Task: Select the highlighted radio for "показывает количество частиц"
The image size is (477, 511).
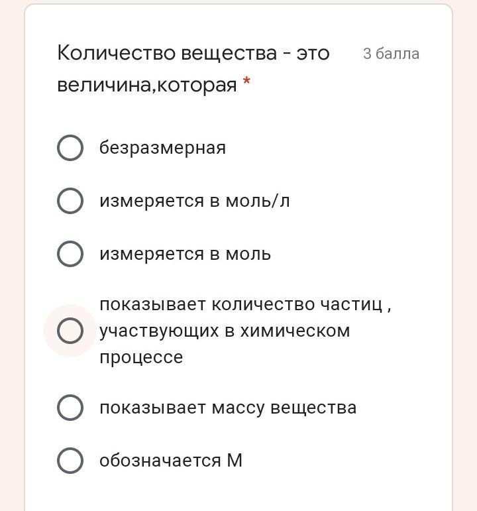Action: (70, 331)
